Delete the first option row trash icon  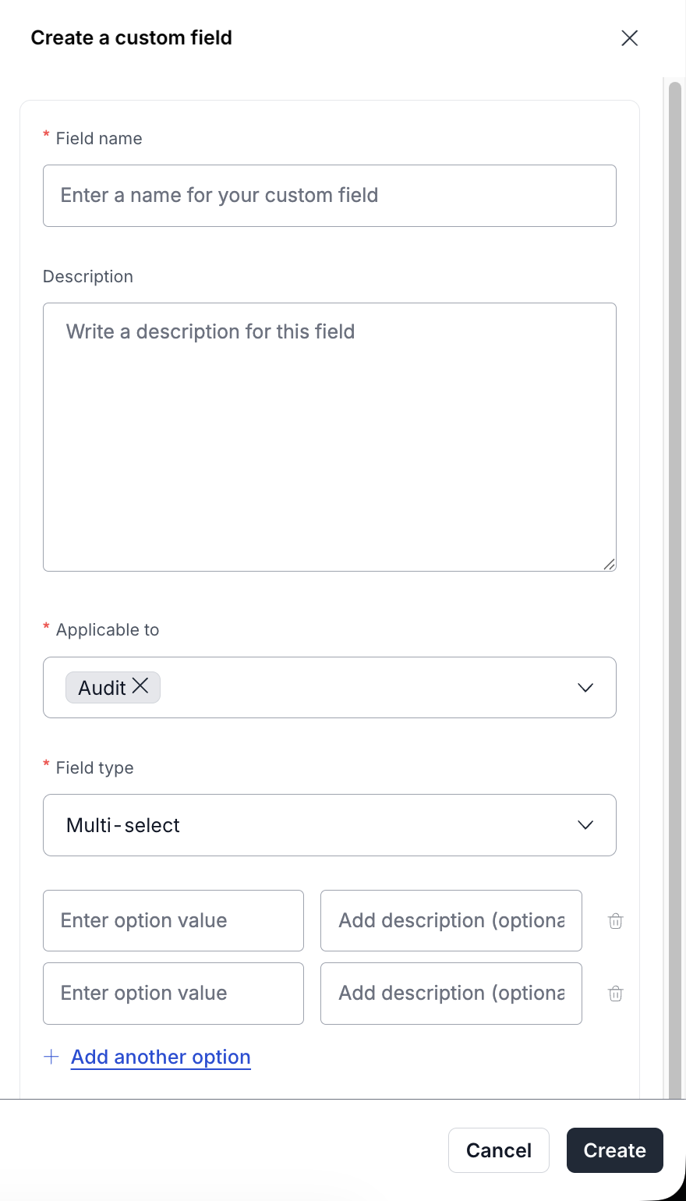(615, 921)
